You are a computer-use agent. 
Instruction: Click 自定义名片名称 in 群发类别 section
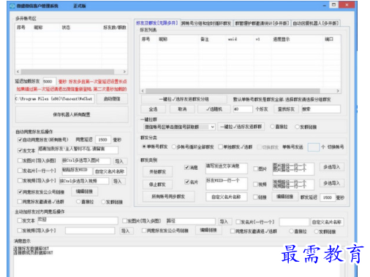click(x=226, y=197)
